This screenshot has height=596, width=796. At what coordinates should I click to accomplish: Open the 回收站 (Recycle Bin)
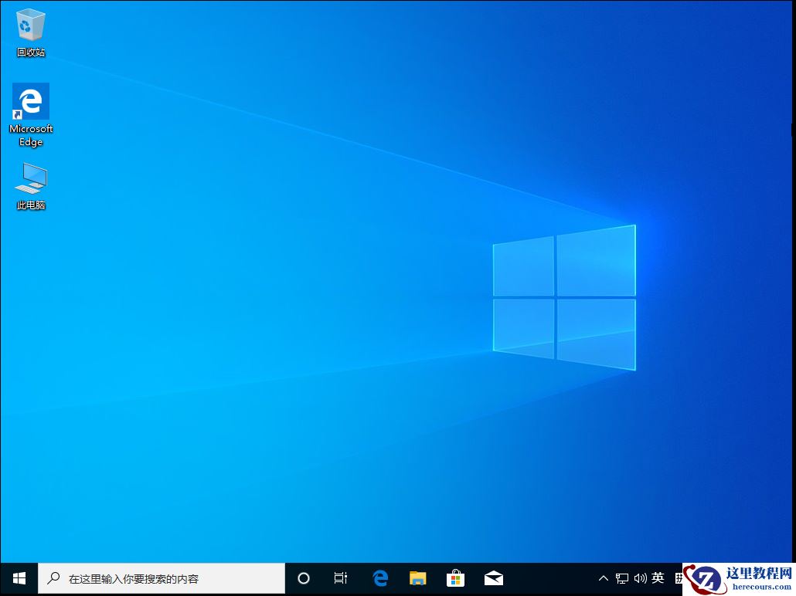tap(30, 27)
